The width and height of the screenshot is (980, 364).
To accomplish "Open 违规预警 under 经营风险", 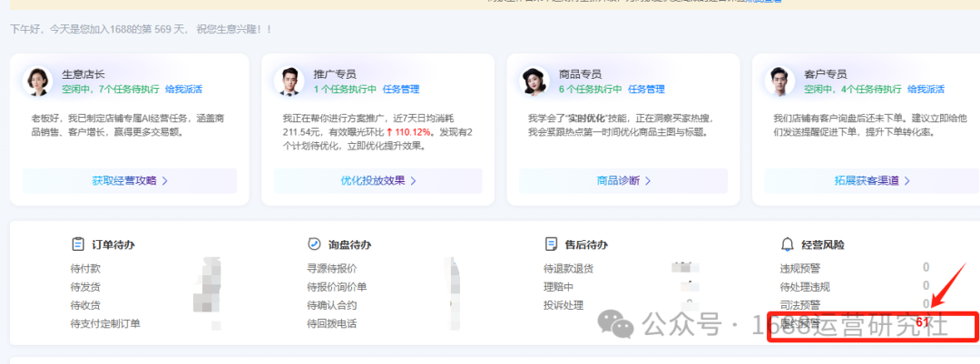I will [x=800, y=269].
